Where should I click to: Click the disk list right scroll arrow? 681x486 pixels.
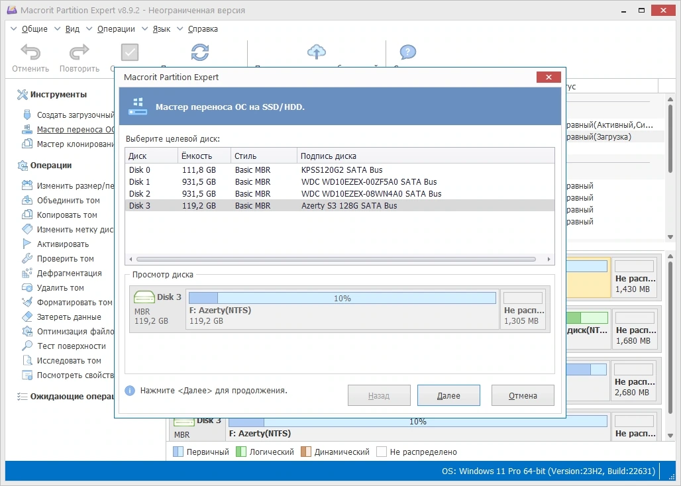point(549,259)
